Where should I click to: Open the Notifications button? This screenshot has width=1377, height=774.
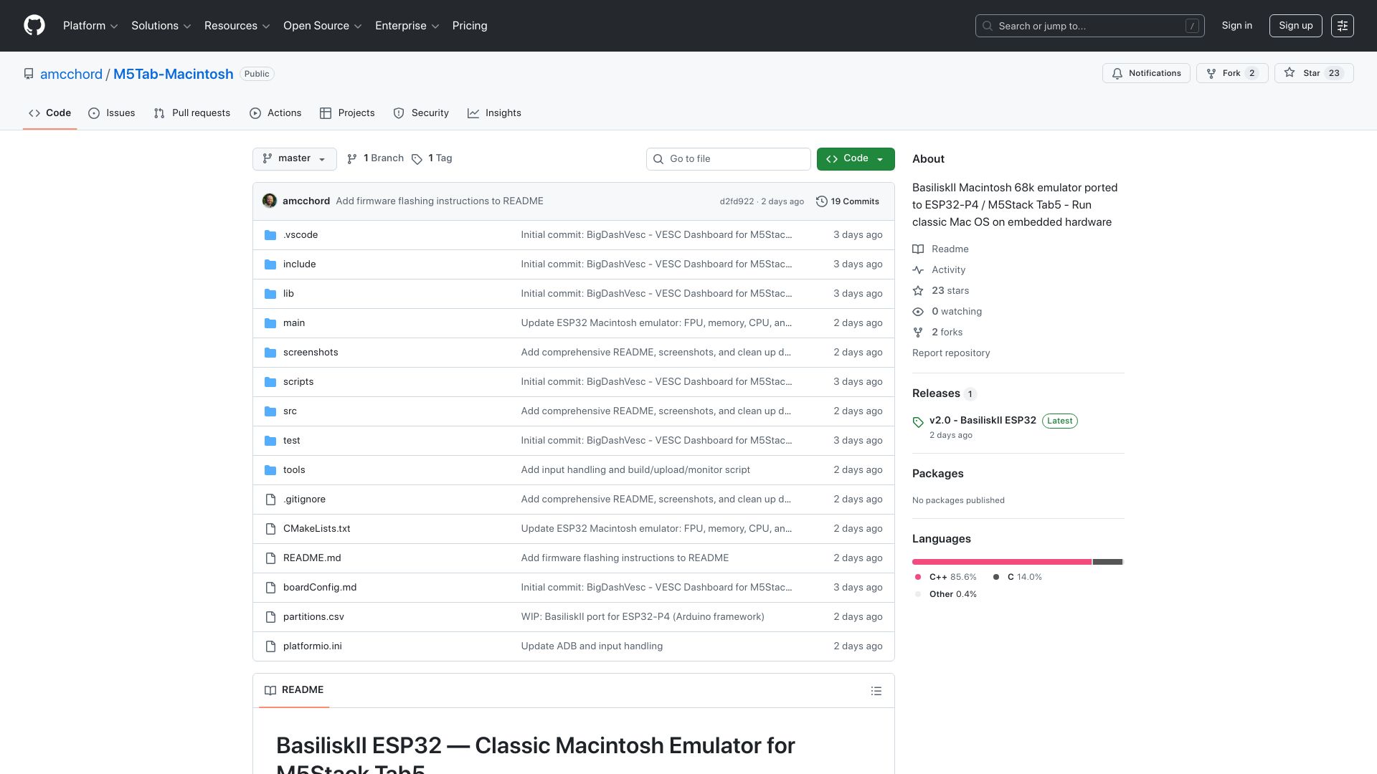[1146, 73]
